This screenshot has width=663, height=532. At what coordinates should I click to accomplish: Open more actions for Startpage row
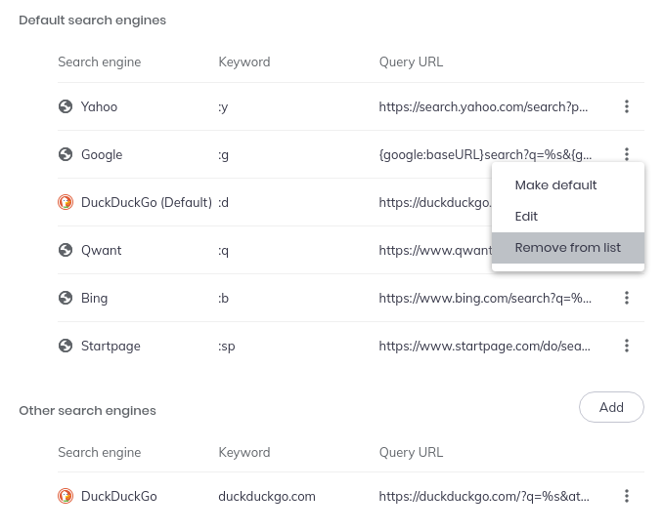point(627,346)
